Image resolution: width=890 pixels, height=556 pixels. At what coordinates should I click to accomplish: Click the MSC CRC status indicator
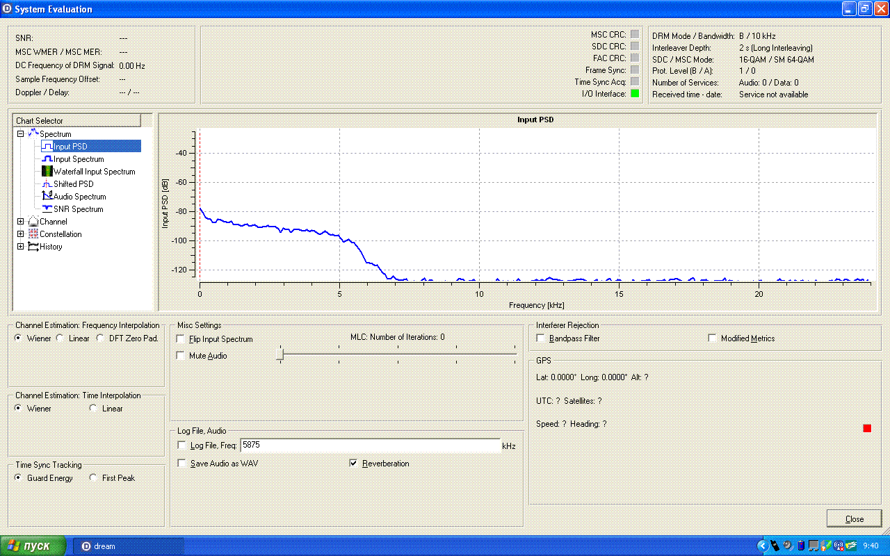(x=634, y=34)
